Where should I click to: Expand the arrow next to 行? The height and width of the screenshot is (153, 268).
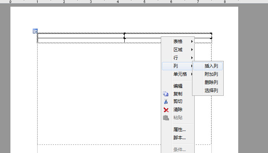pos(192,58)
